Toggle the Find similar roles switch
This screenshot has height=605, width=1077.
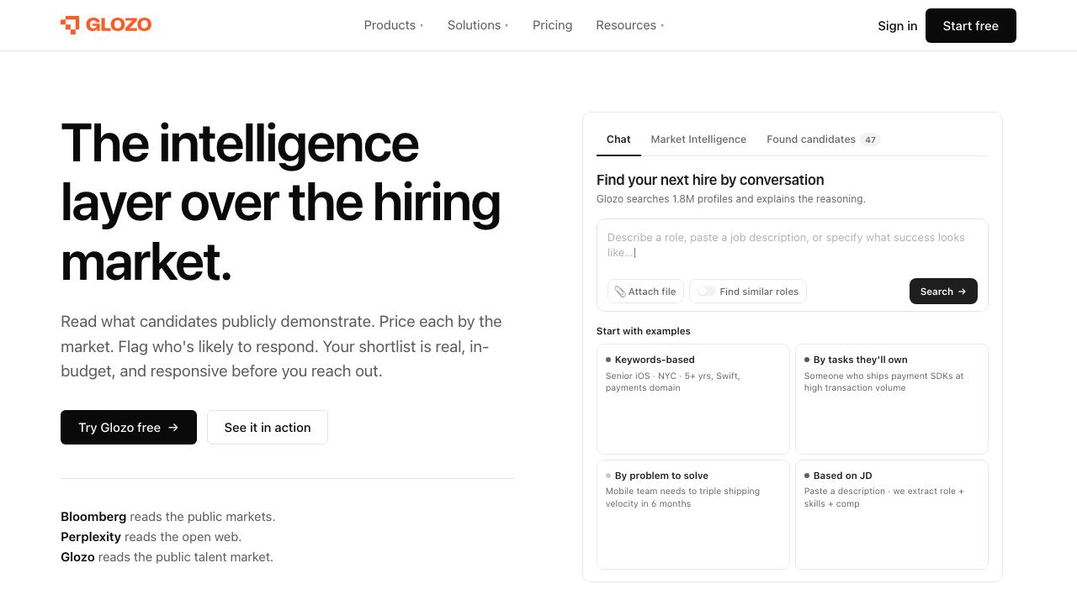click(x=707, y=291)
